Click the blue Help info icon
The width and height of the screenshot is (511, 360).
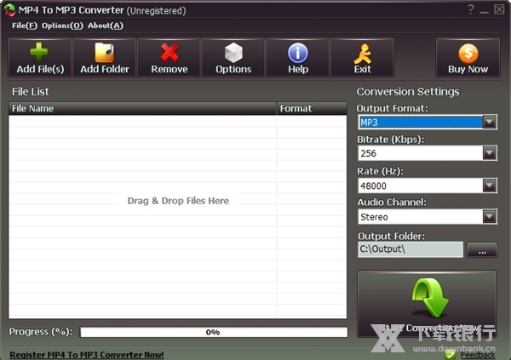click(298, 53)
